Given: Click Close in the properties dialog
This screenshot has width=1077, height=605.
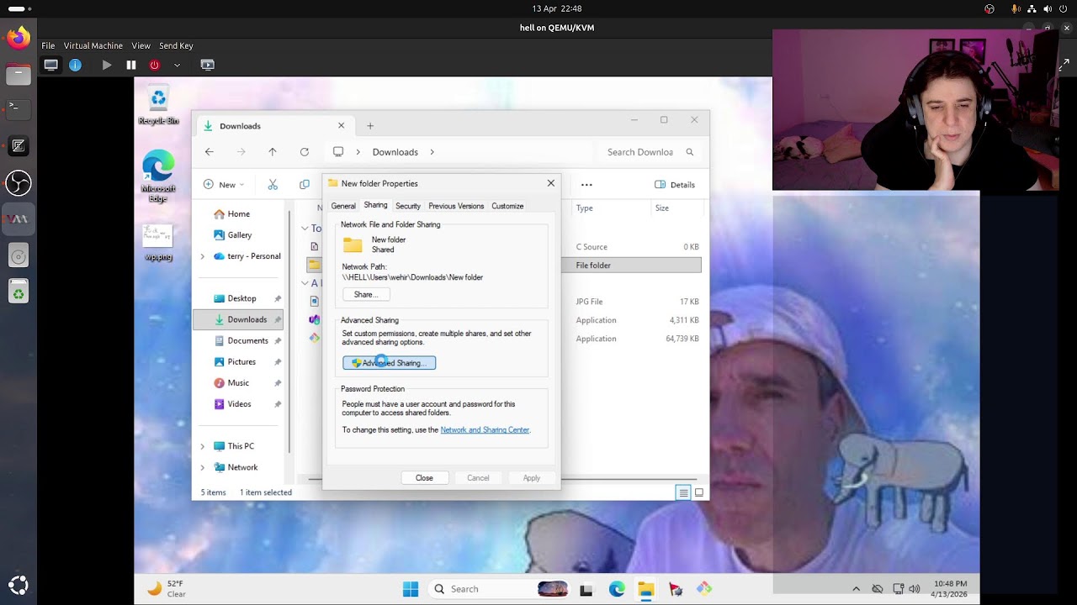Looking at the screenshot, I should [424, 478].
